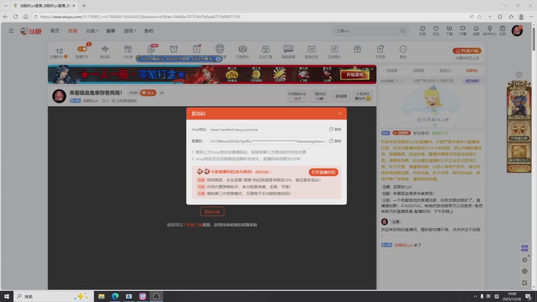Open the 节目单 toolbar icon
Image resolution: width=537 pixels, height=302 pixels.
click(380, 52)
